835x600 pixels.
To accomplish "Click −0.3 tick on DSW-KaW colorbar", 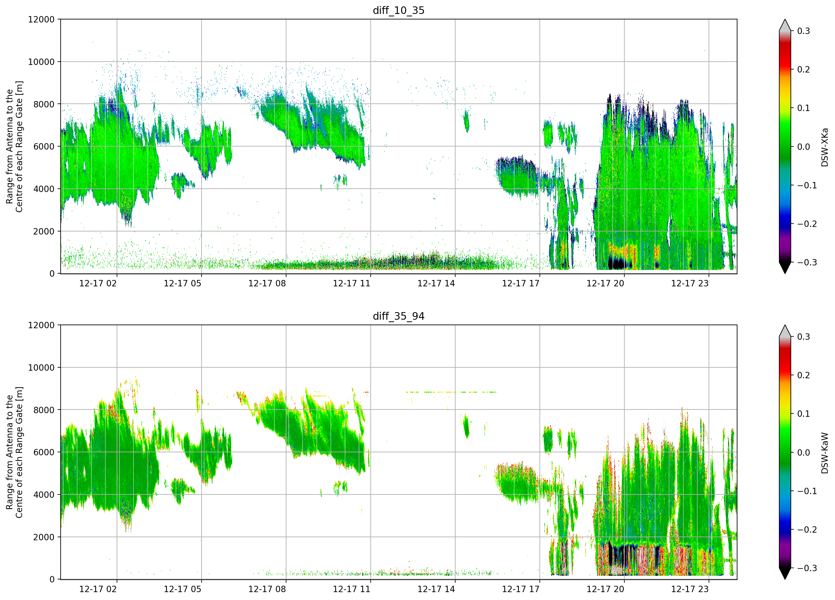I will (807, 568).
